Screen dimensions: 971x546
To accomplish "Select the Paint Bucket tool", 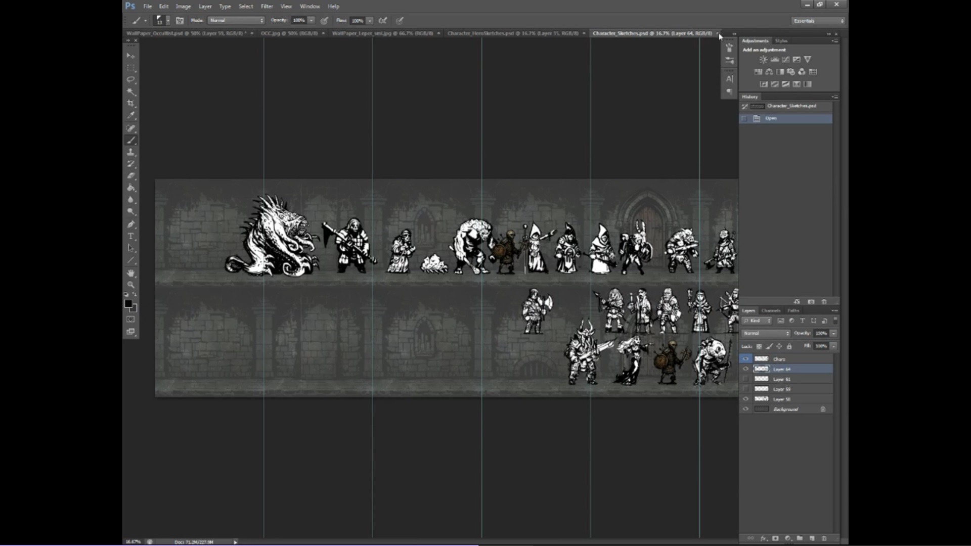I will point(131,188).
